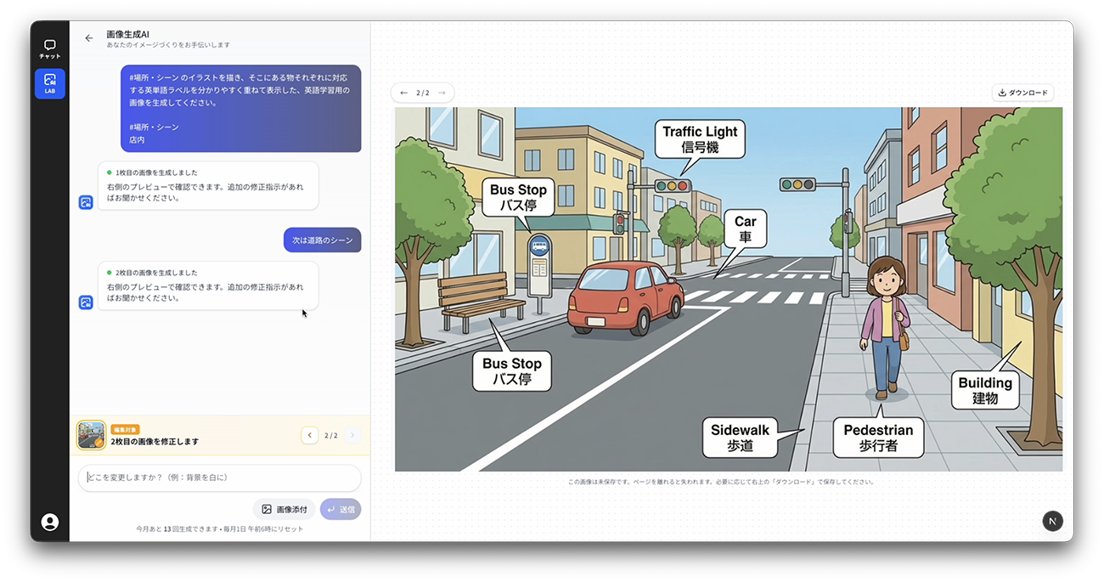Click the back arrow beside 画像生成AI
The height and width of the screenshot is (582, 1104).
pyautogui.click(x=89, y=38)
